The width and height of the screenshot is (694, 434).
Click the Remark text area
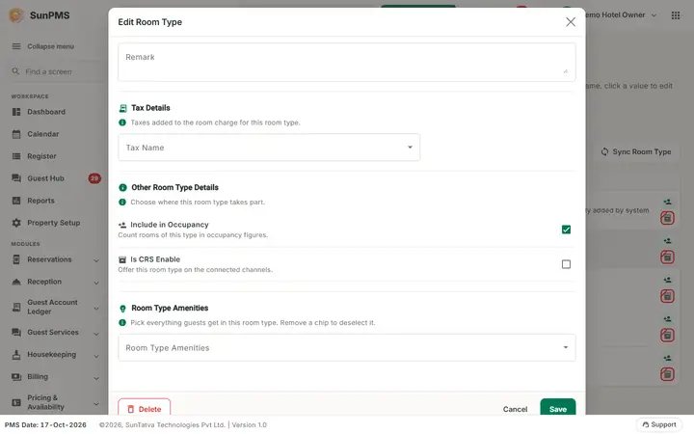click(x=347, y=62)
